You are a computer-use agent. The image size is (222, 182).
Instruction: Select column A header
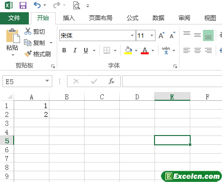pos(31,97)
